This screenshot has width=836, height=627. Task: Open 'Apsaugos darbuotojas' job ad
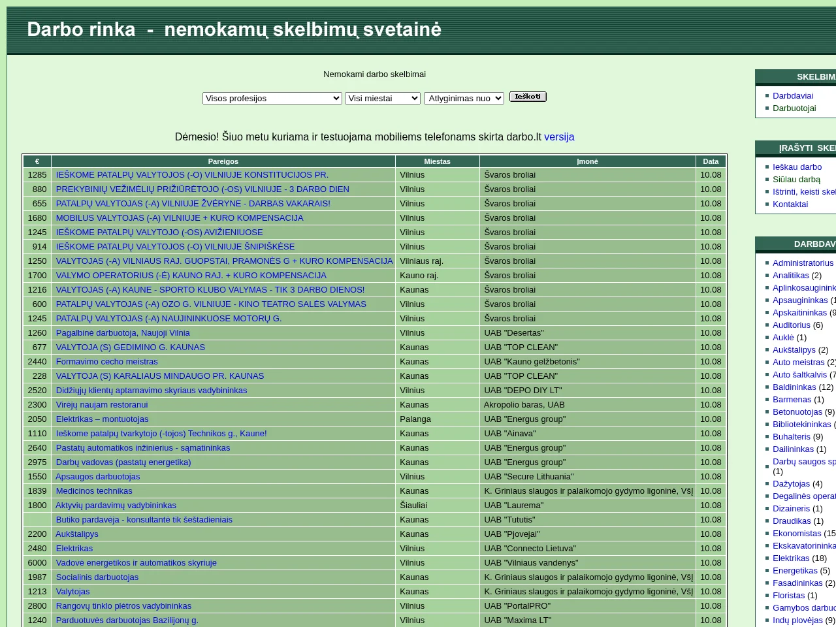98,477
